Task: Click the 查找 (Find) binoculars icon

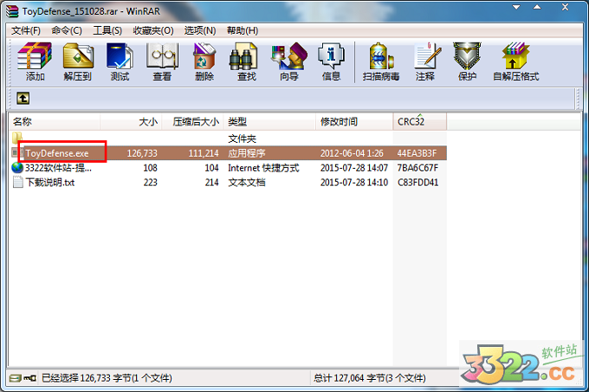Action: point(243,56)
